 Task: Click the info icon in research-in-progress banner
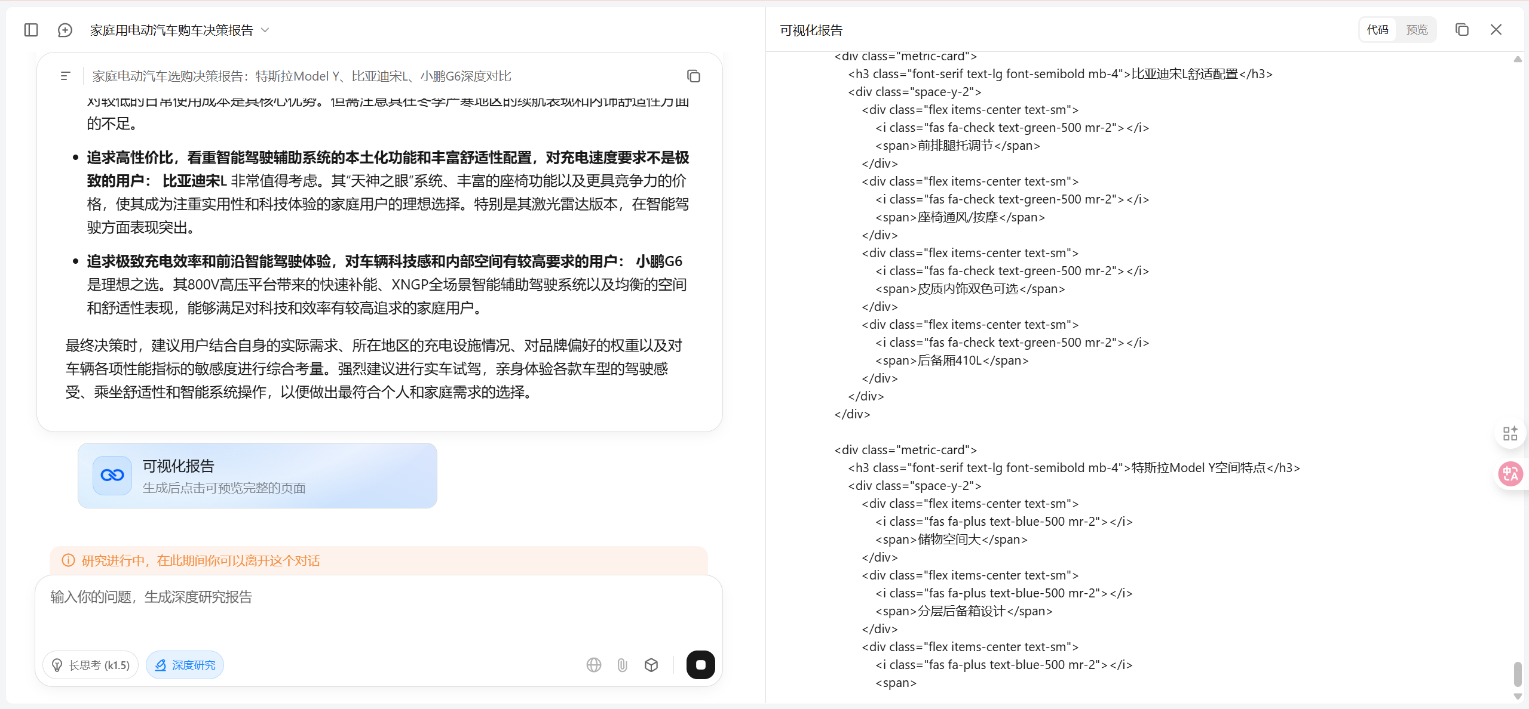point(69,560)
